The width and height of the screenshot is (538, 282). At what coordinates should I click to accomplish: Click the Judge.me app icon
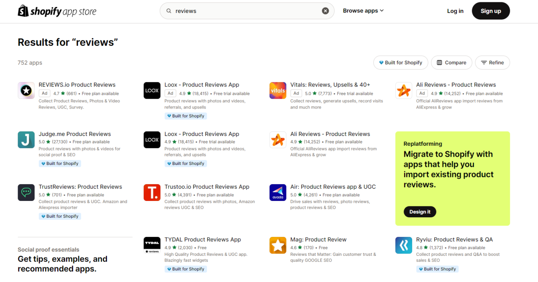click(x=26, y=140)
